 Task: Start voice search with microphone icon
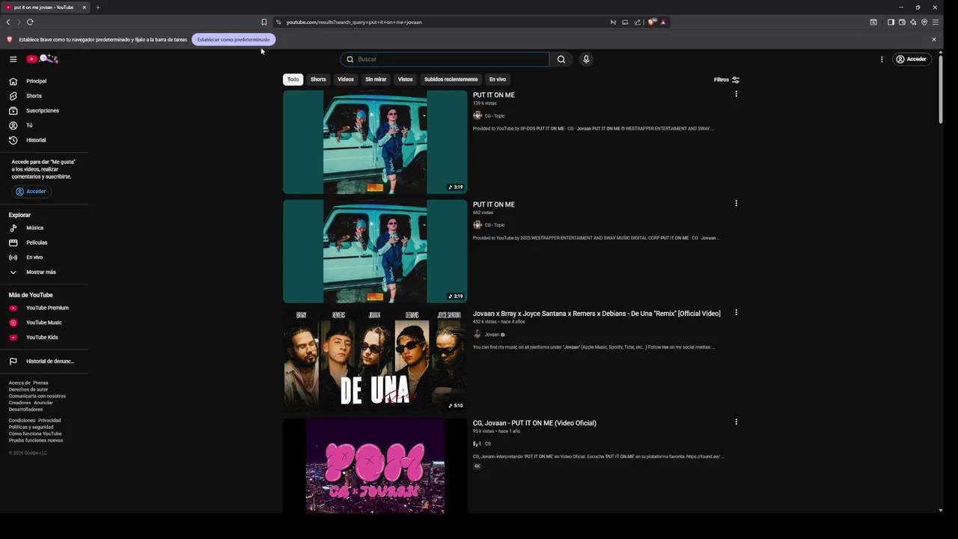(x=586, y=59)
